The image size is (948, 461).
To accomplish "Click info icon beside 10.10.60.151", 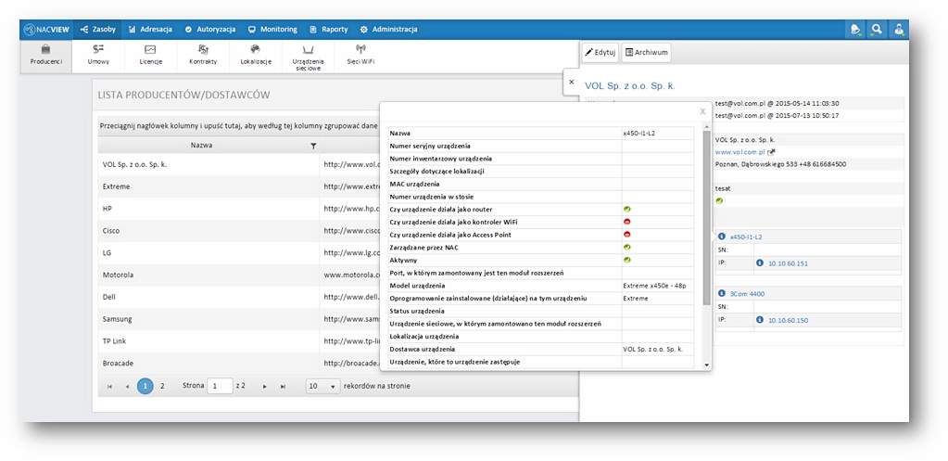I will coord(760,263).
